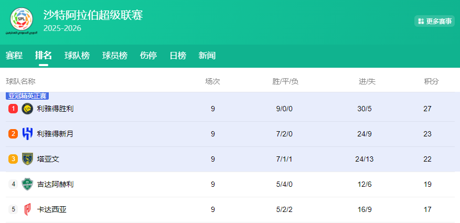Open the 伤停 tab
460x223 pixels.
pyautogui.click(x=148, y=56)
